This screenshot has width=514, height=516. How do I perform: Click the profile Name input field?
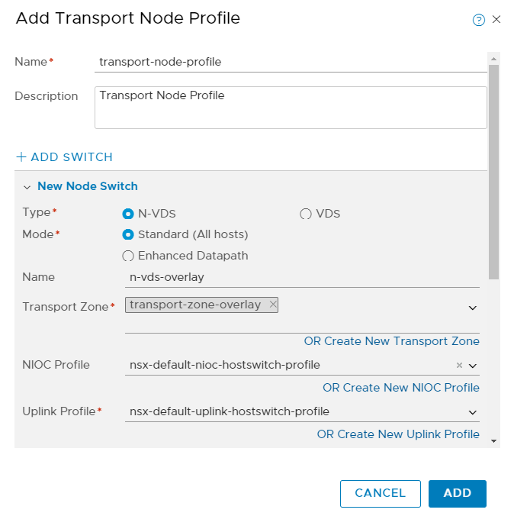(x=290, y=62)
